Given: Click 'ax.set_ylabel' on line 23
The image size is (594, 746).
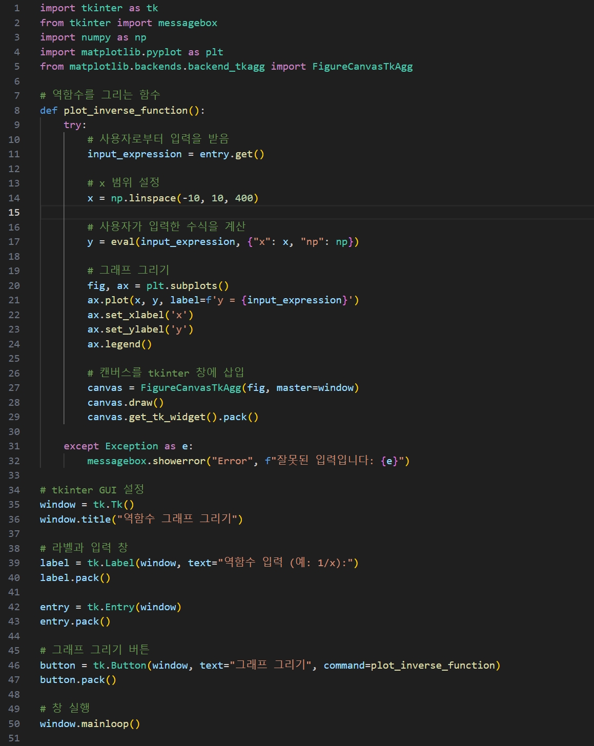Looking at the screenshot, I should point(126,329).
